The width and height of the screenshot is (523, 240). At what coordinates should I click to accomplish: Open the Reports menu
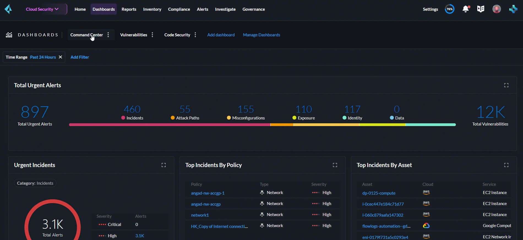pos(129,9)
